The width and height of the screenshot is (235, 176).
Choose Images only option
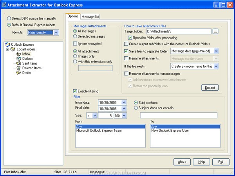84,56
